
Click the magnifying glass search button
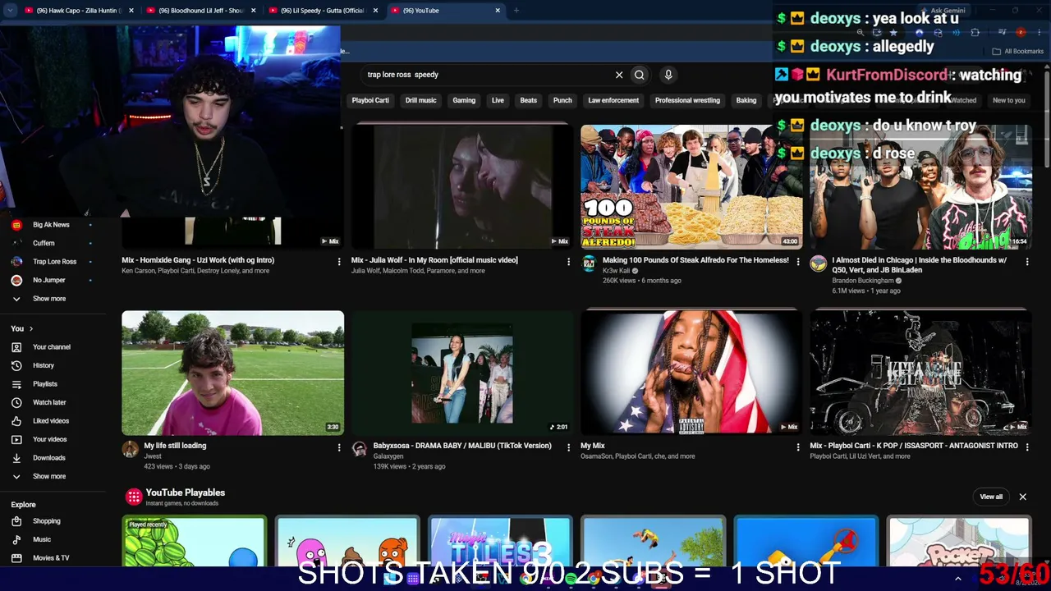coord(640,75)
